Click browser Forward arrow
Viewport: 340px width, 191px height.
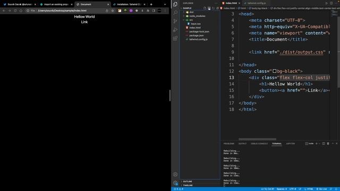pos(10,11)
